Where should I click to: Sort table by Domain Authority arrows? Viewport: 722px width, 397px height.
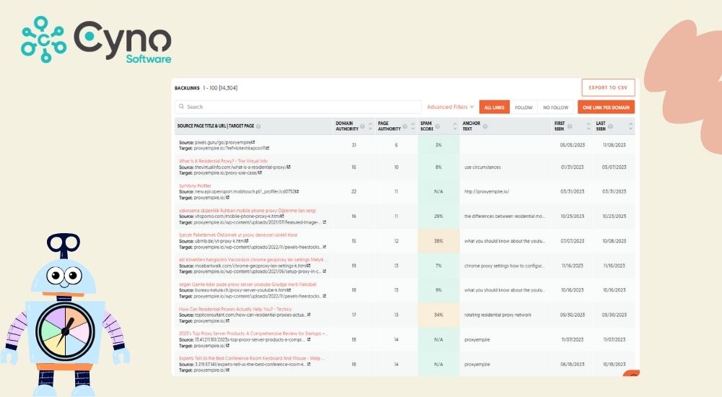pos(371,126)
